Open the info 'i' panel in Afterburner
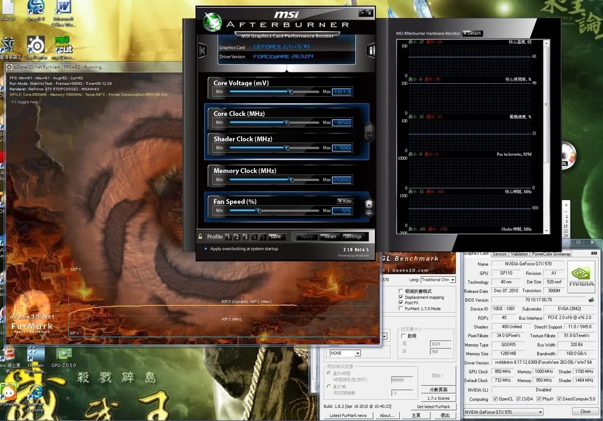 point(371,50)
